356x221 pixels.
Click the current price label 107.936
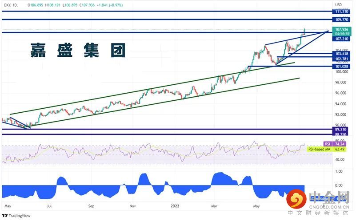coord(342,29)
